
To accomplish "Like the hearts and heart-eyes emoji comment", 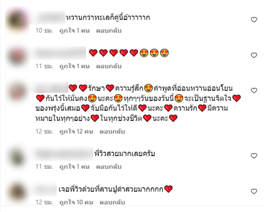I will pos(254,55).
